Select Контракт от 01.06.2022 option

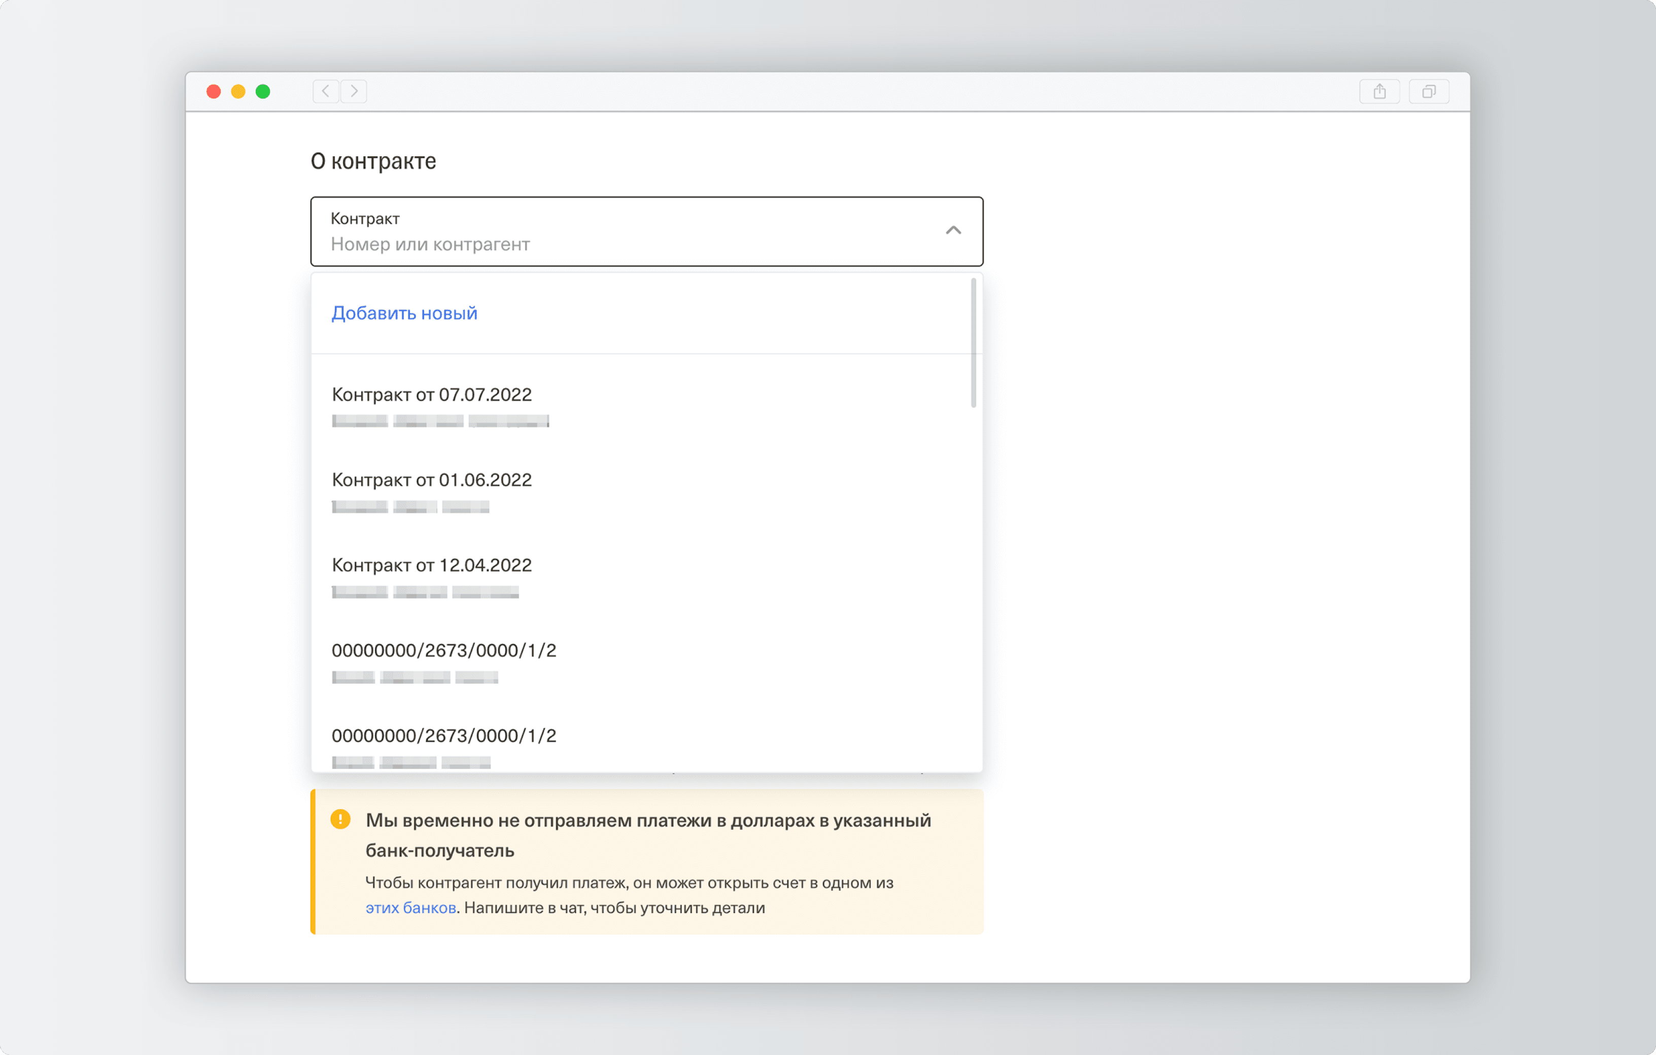coord(432,480)
